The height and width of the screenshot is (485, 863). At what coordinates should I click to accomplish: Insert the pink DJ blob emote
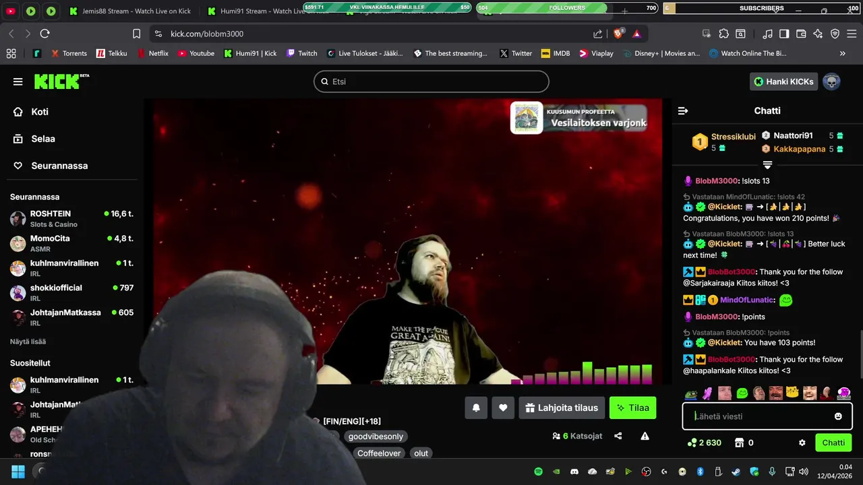click(843, 393)
